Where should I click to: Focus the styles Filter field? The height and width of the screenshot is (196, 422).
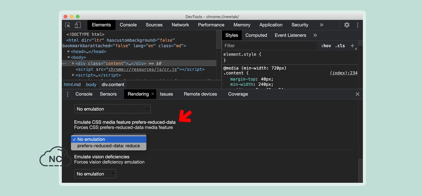(270, 46)
